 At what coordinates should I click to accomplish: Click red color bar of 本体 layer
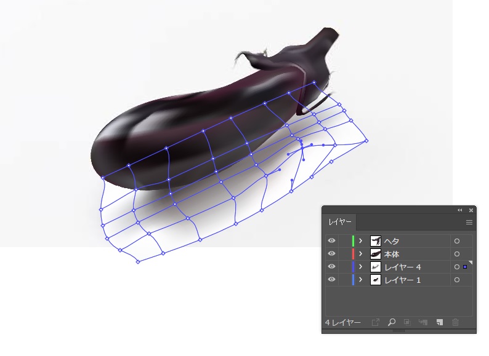tap(353, 254)
